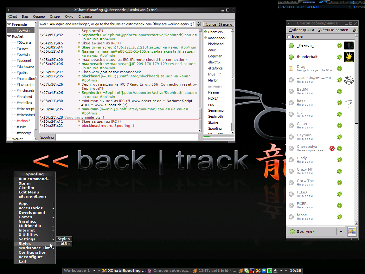Select the #school5 channel in the tree
Viewport: 365px width, 274px height.
23,121
